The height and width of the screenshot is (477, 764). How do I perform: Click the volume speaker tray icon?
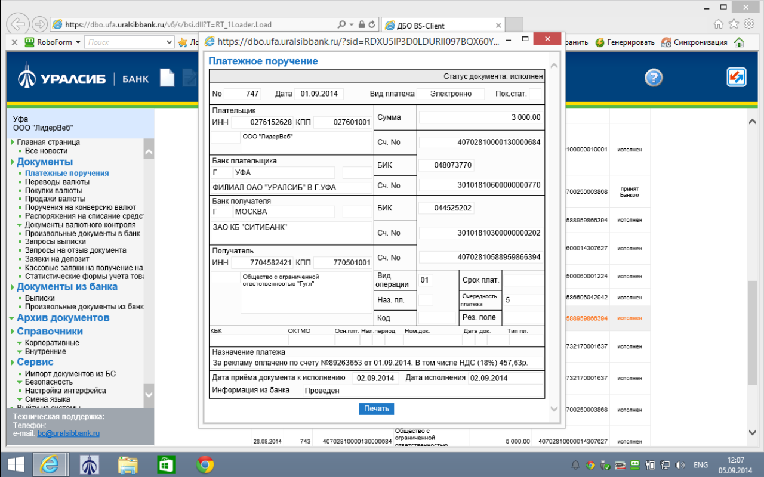(680, 465)
